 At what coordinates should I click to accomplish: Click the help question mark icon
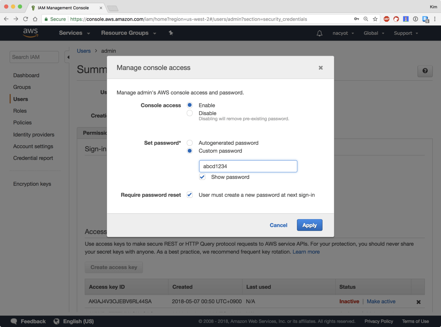[425, 71]
